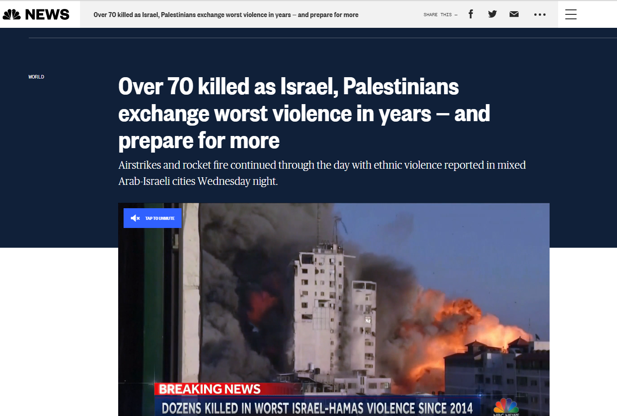Click the NBC News watermark in video
The width and height of the screenshot is (617, 416).
[x=506, y=407]
